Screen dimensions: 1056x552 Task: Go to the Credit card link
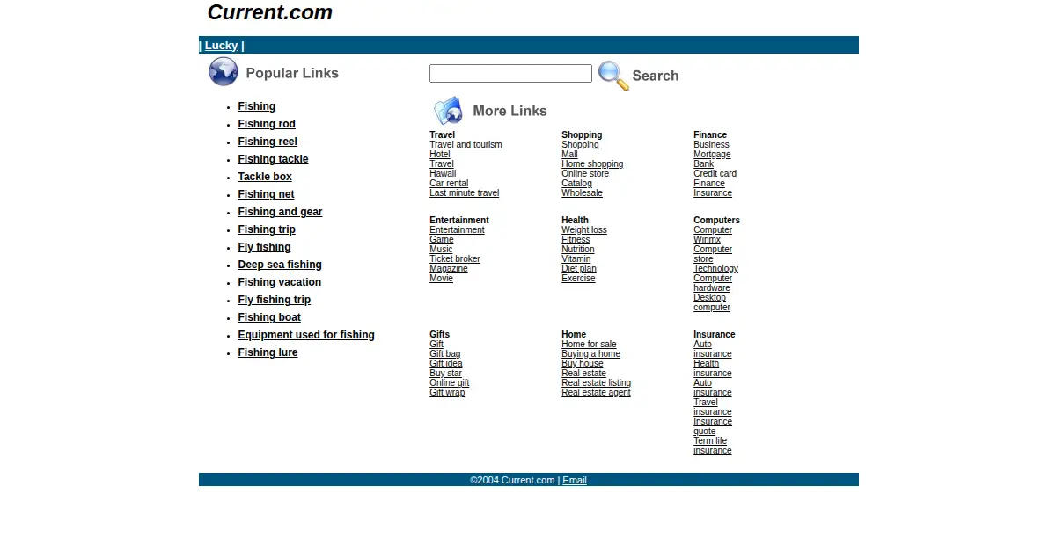(715, 174)
